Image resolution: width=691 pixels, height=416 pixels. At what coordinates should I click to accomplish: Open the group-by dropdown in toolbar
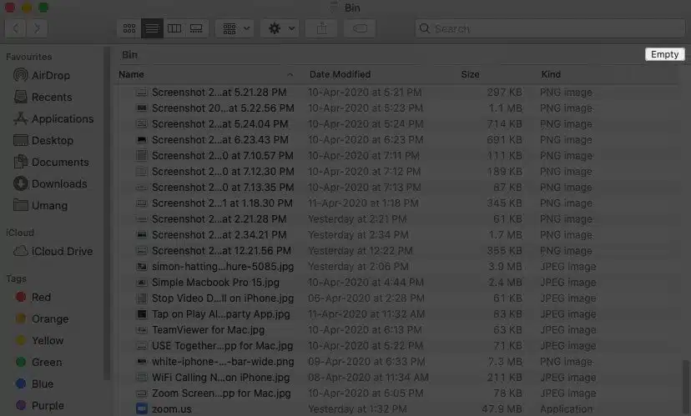236,28
